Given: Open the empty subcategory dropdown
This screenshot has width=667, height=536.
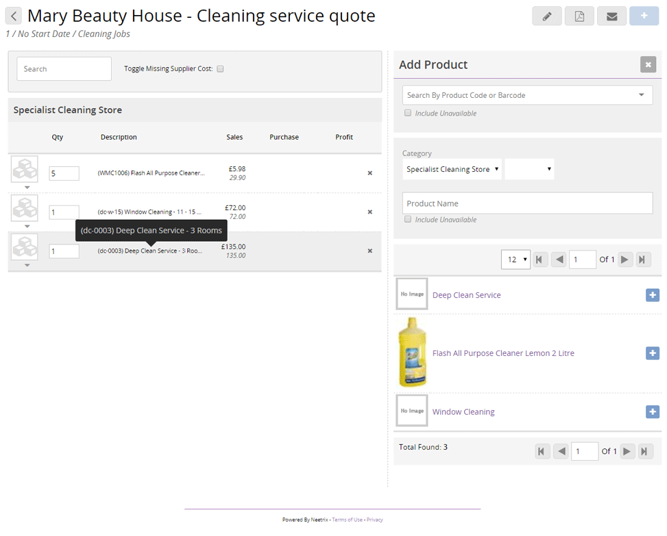Looking at the screenshot, I should (x=530, y=169).
